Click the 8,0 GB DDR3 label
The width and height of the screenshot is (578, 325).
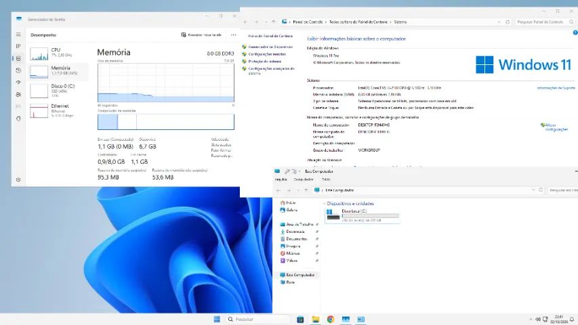[x=220, y=53]
